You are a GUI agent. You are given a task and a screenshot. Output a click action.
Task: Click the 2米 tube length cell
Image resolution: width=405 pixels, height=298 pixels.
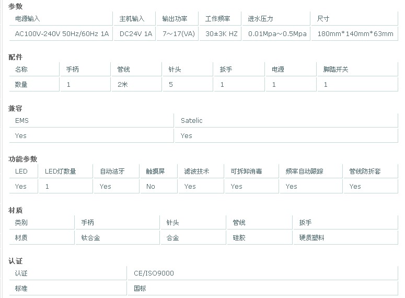136,85
